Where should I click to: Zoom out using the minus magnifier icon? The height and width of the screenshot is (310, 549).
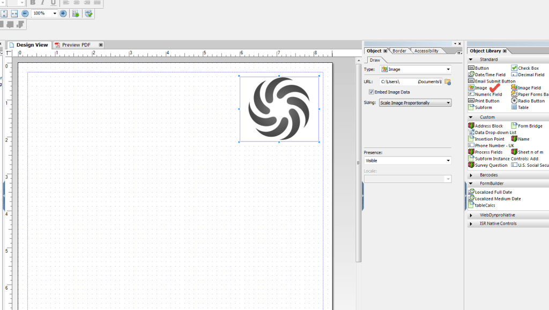(x=24, y=13)
